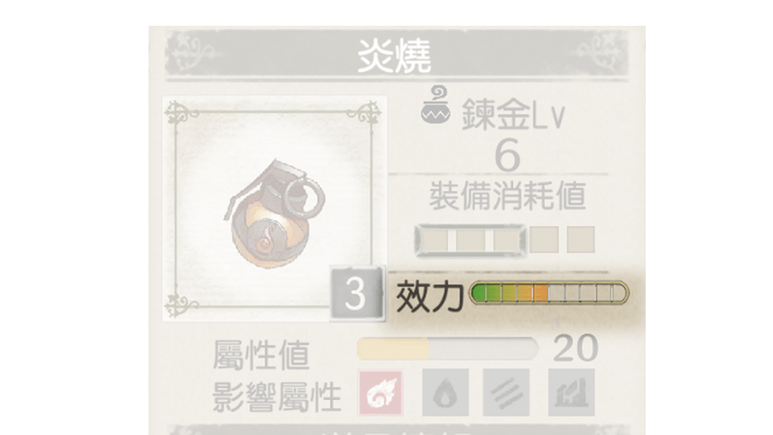The image size is (773, 435).
Task: Click the 裝備消耗值 label
Action: click(x=507, y=196)
